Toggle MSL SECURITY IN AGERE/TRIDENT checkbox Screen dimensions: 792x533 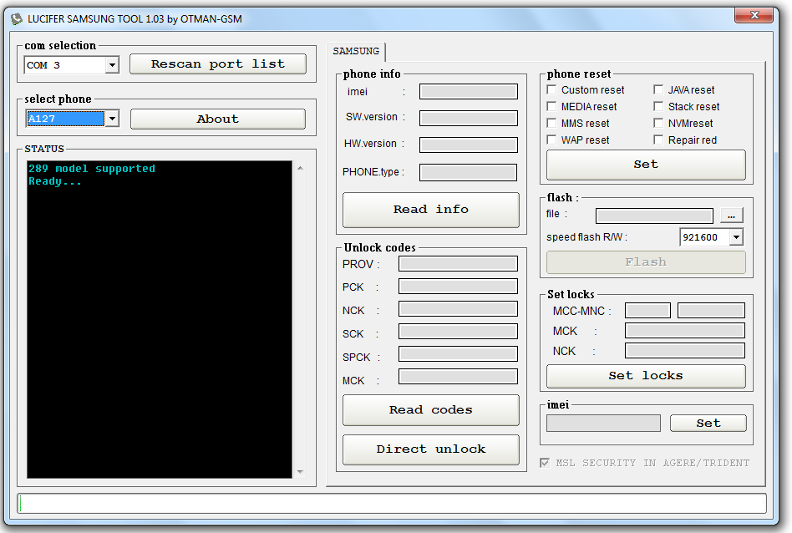coord(545,463)
